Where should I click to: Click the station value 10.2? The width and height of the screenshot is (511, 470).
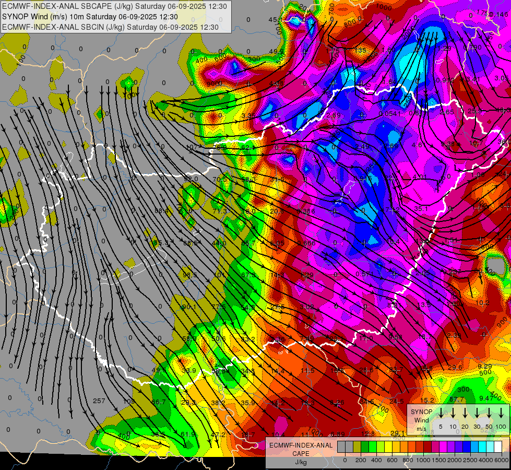[482, 303]
